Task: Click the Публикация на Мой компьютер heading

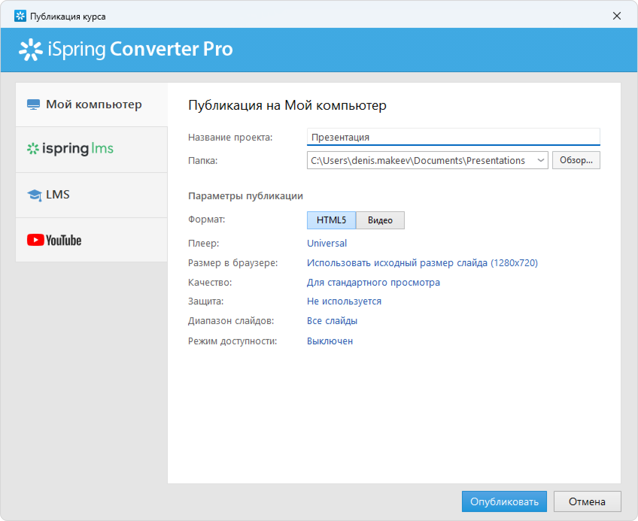Action: [287, 105]
